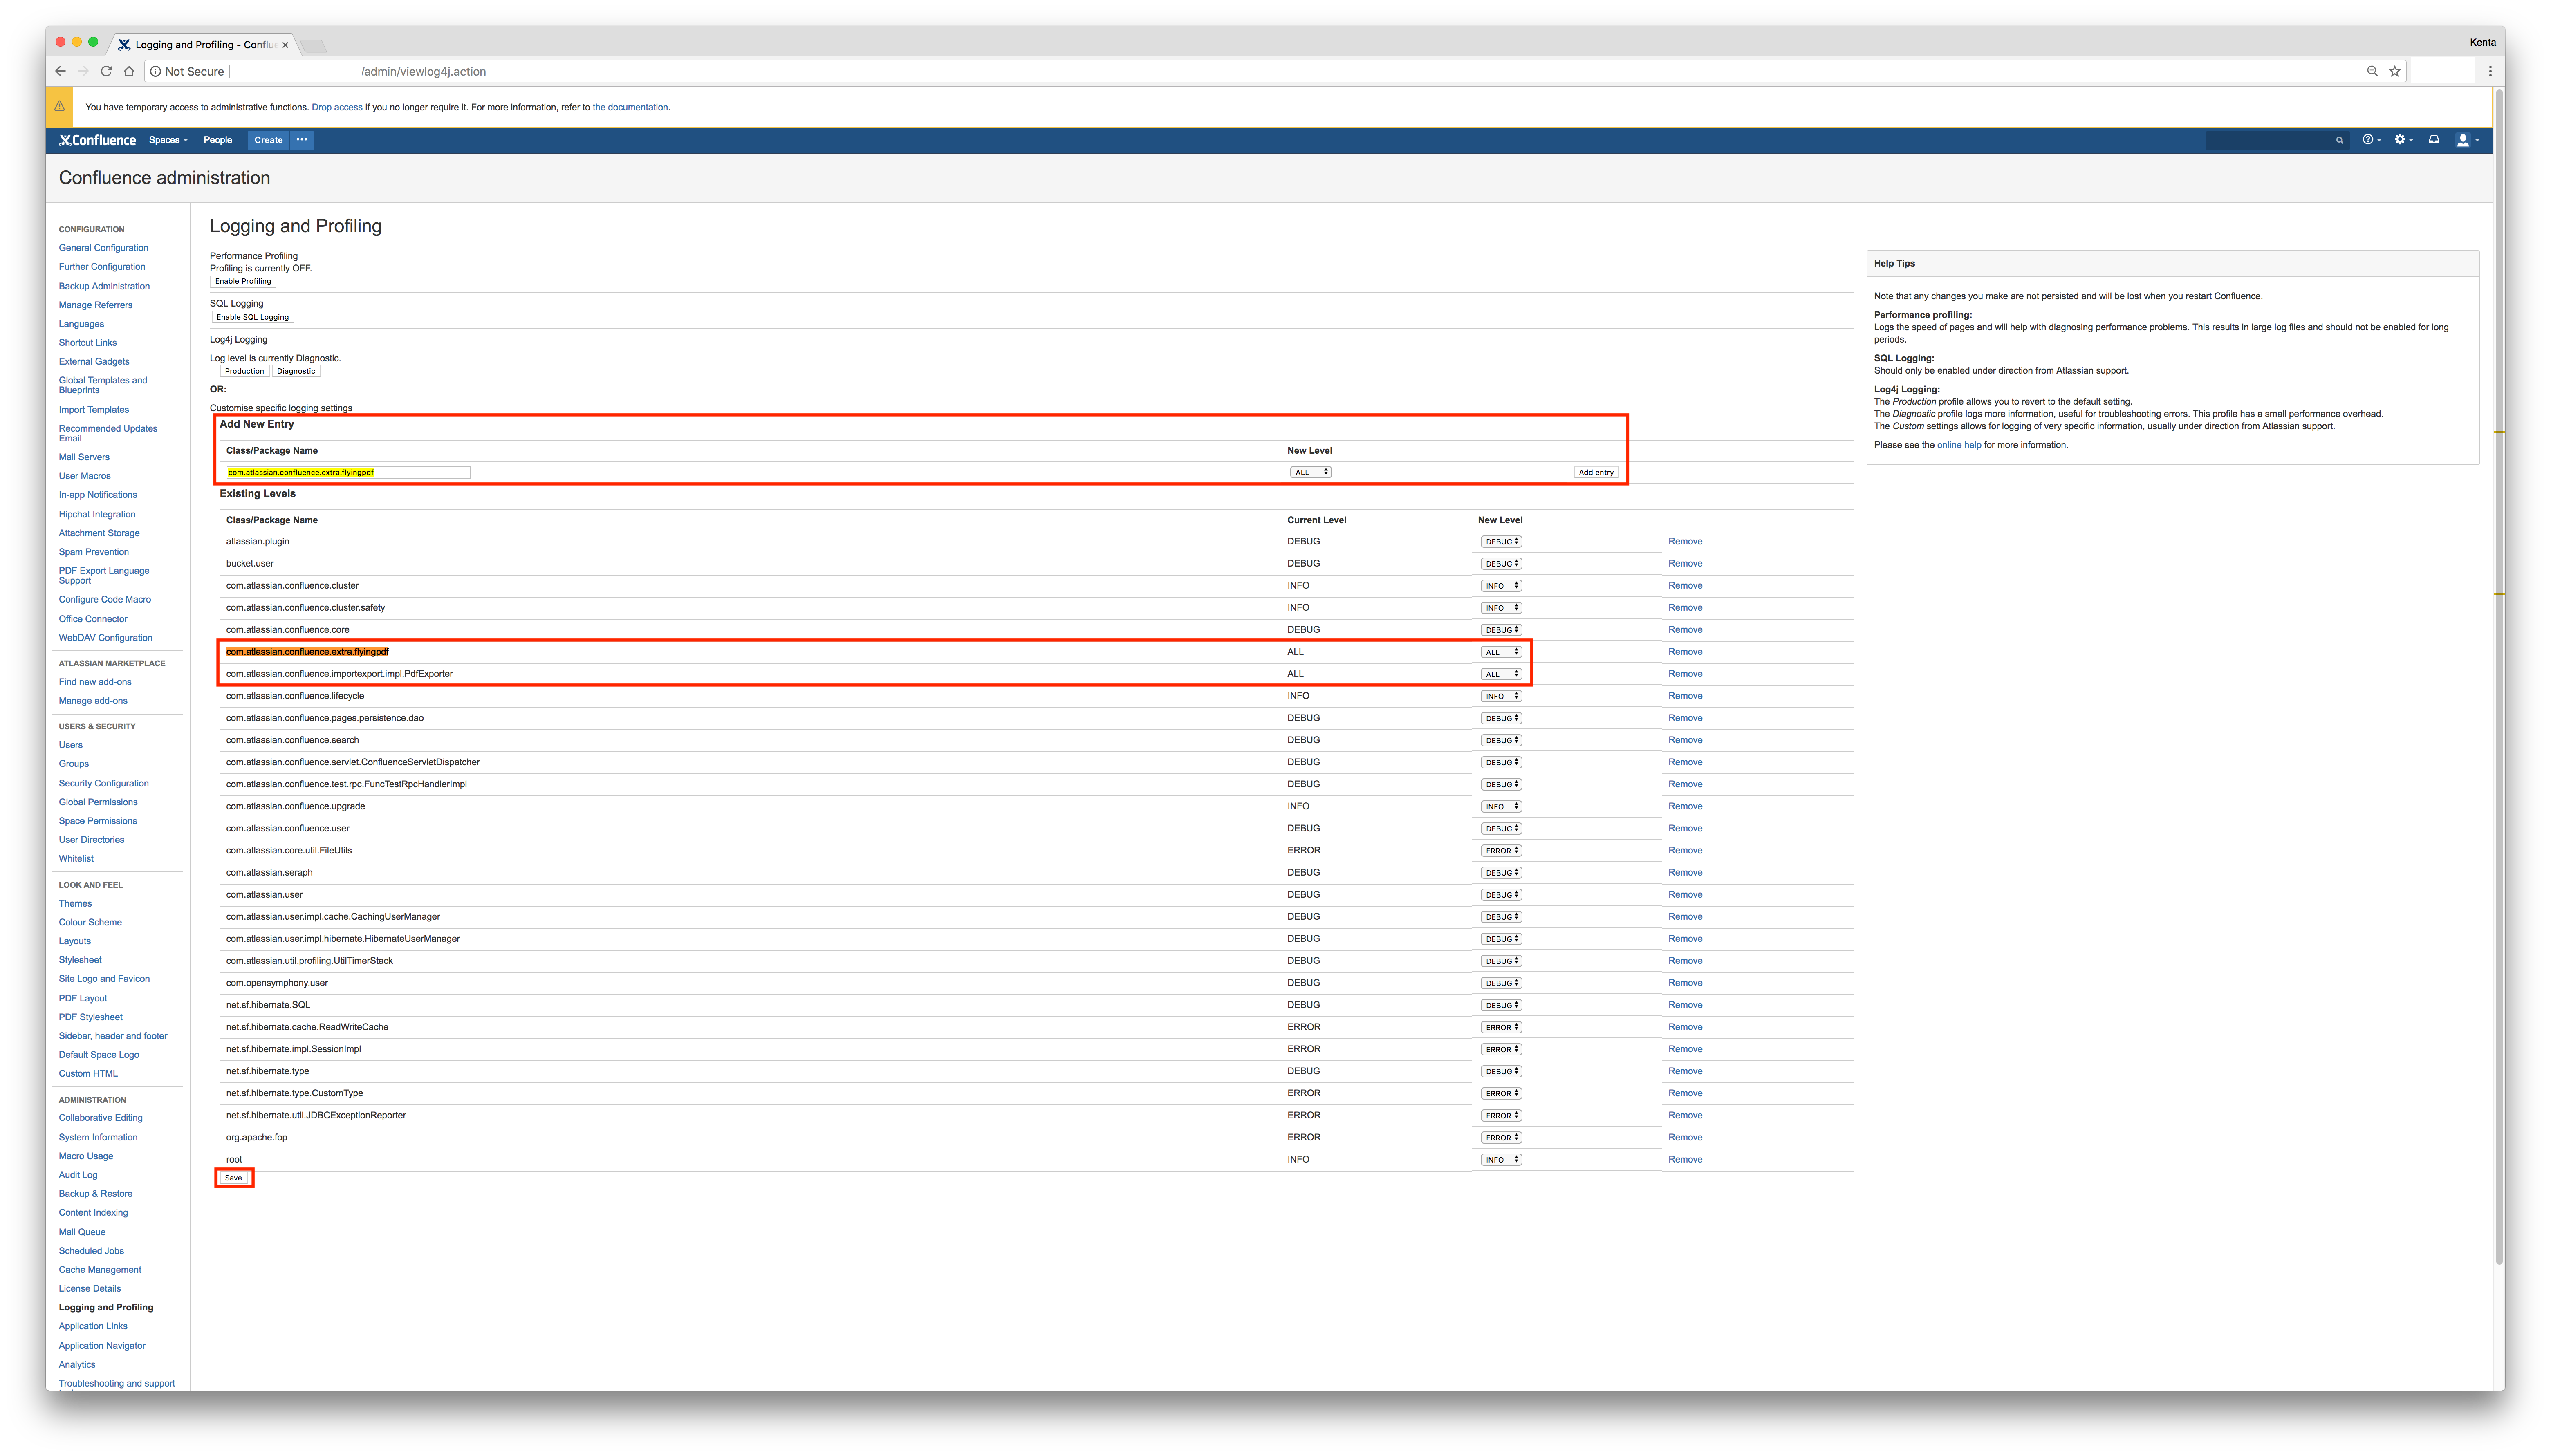Open level dropdown for root logger
This screenshot has width=2551, height=1456.
pos(1501,1160)
